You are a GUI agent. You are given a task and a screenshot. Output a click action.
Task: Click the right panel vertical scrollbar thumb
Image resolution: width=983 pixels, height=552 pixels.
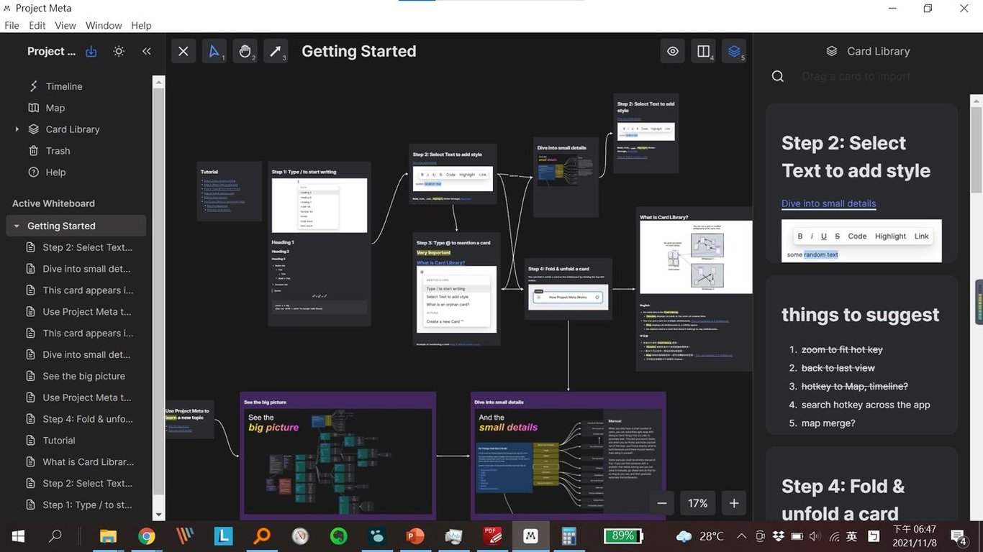click(x=977, y=149)
